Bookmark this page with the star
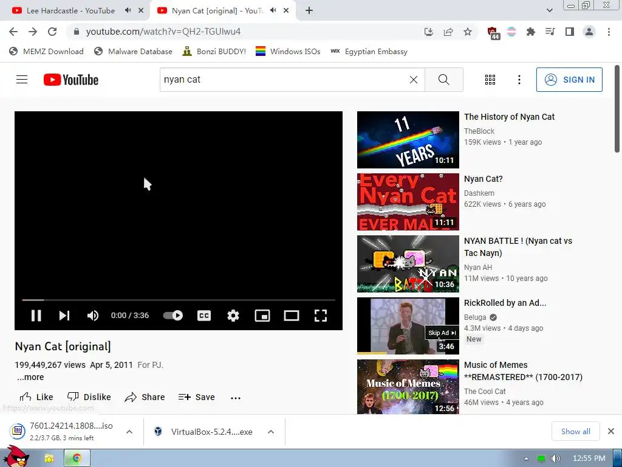622x467 pixels. click(x=468, y=32)
